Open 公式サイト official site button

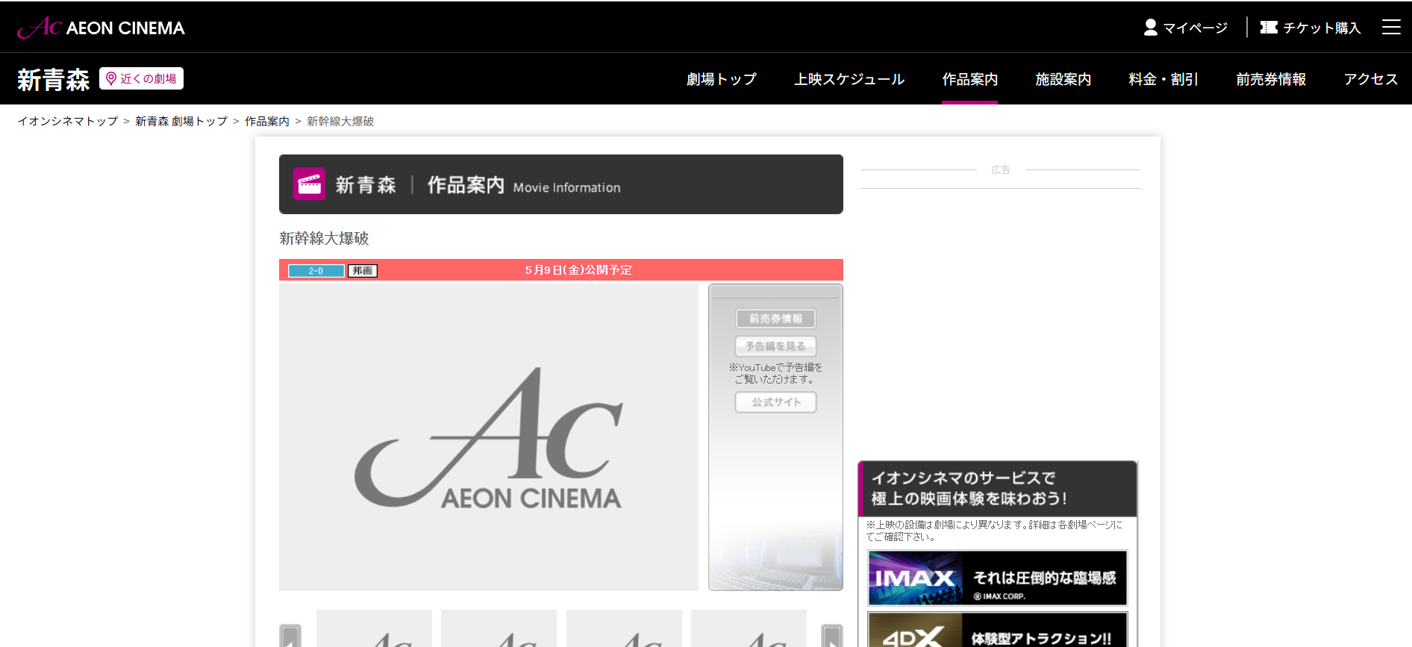click(775, 402)
